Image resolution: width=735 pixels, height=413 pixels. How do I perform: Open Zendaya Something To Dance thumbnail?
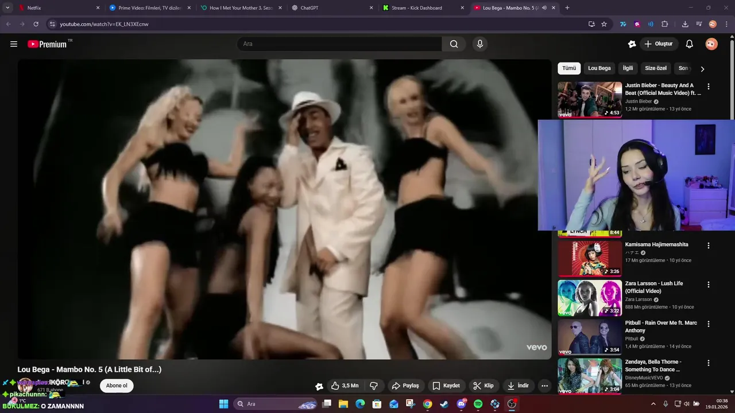point(590,376)
